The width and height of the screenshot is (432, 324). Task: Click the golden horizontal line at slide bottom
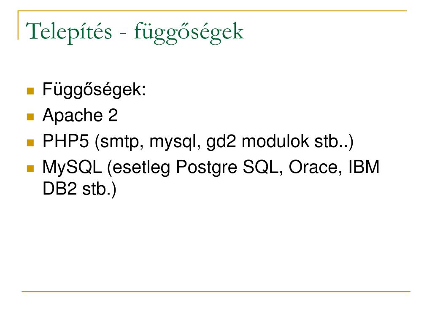216,291
